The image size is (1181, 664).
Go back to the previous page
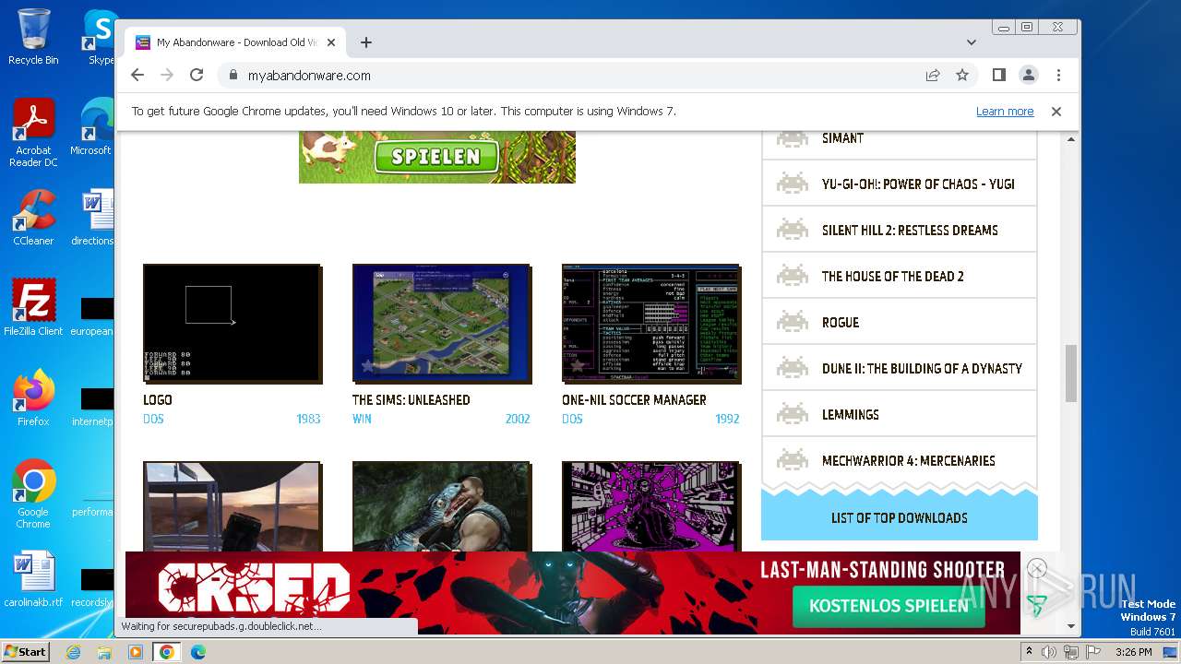[x=137, y=76]
